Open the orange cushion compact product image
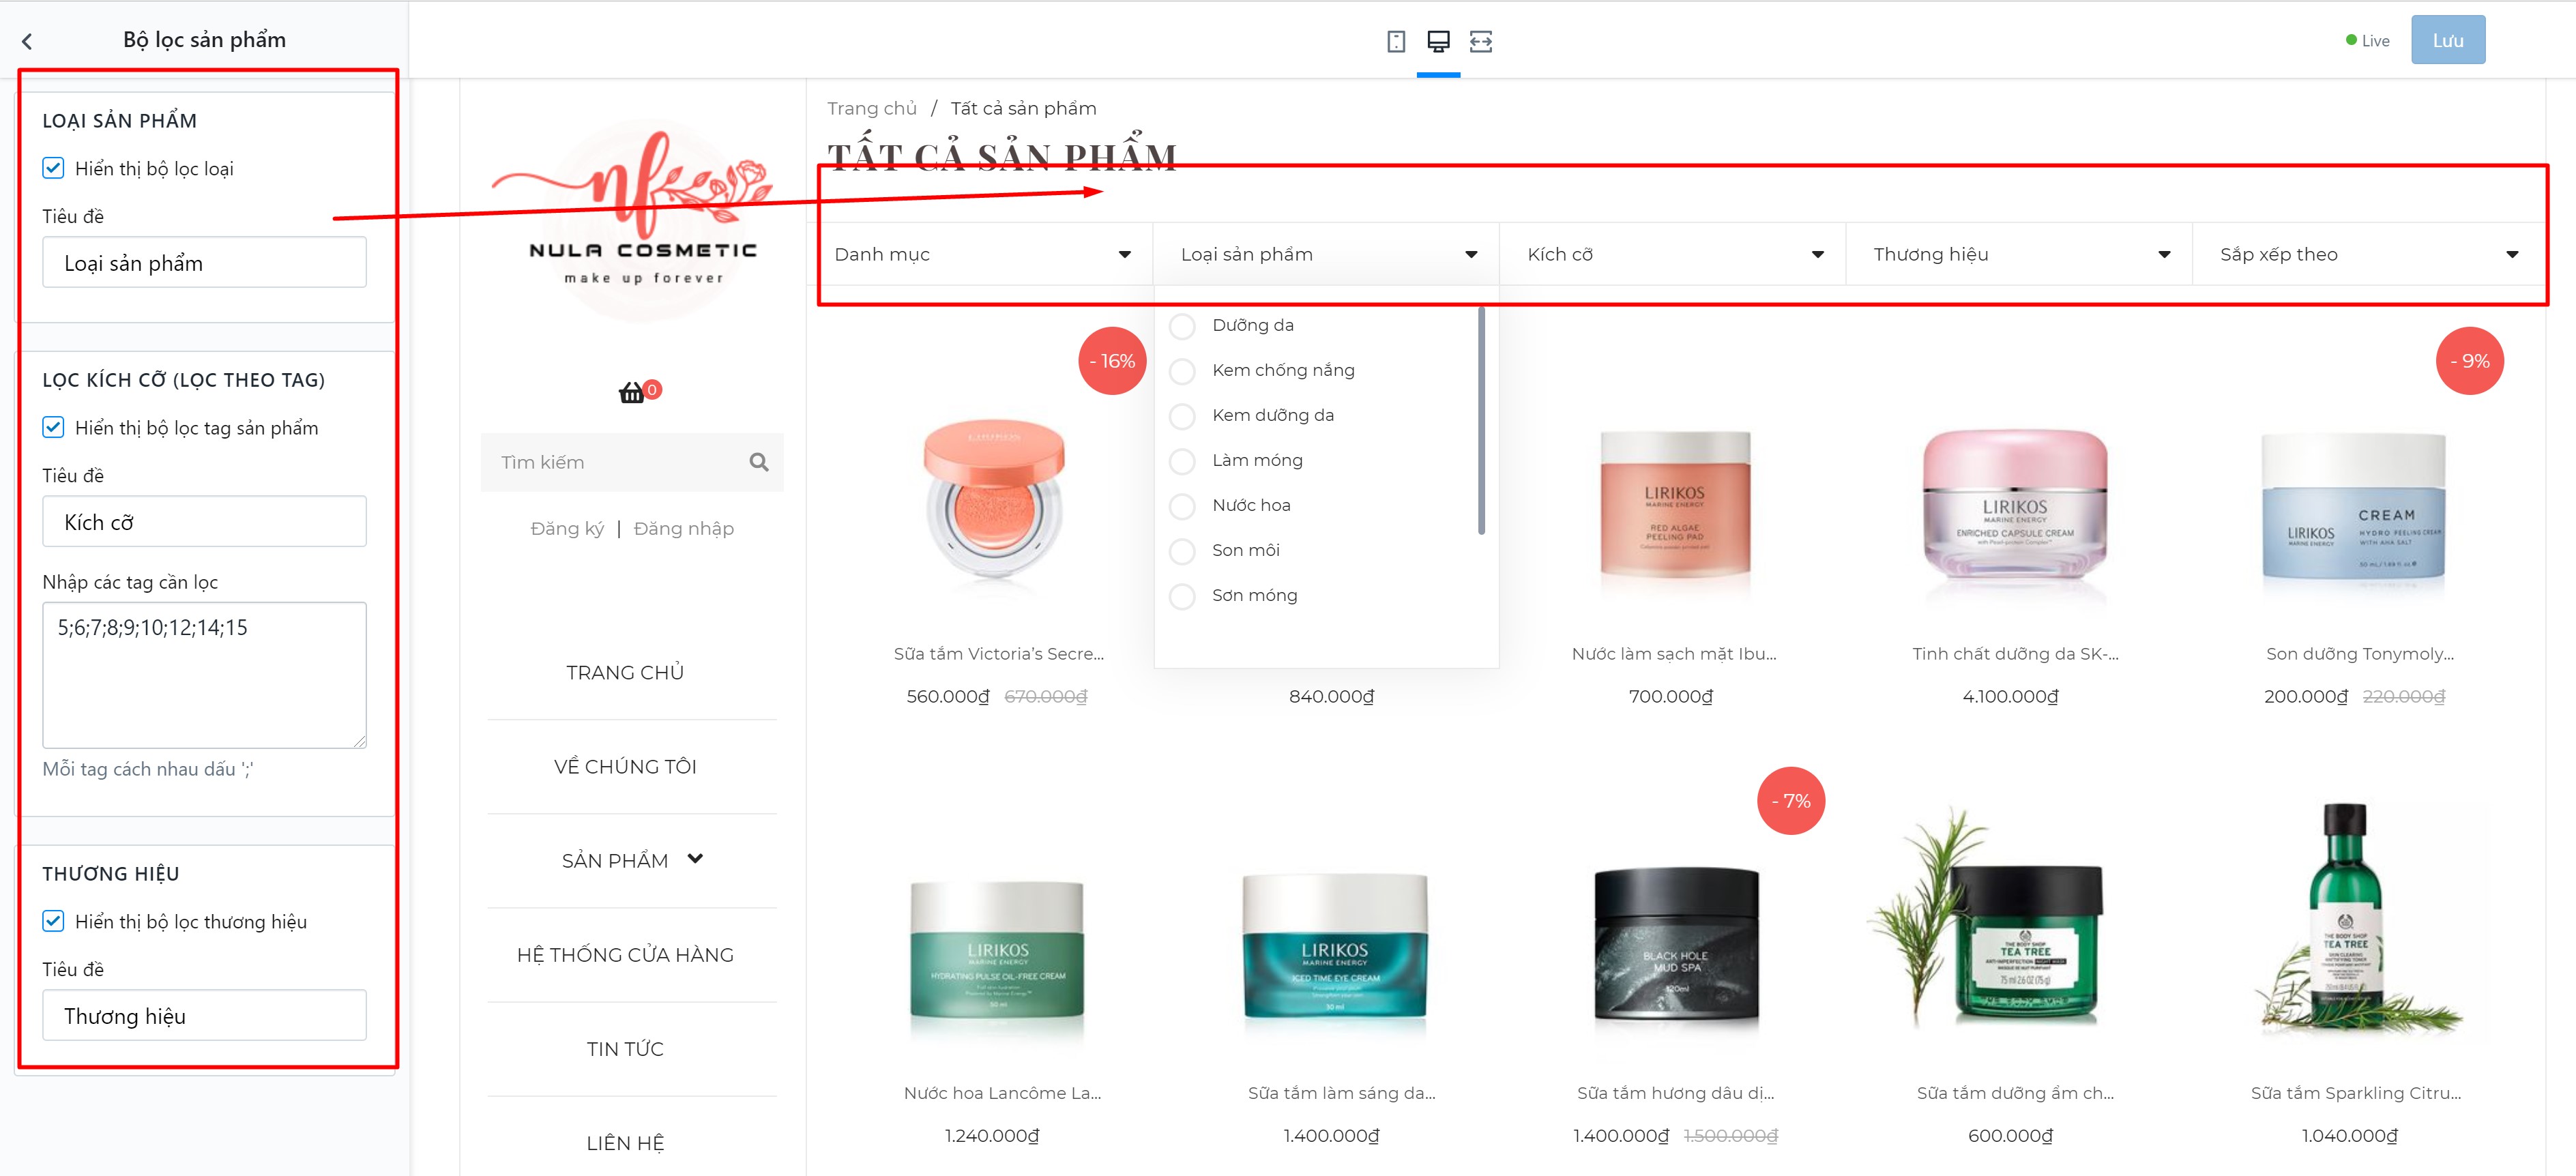2576x1176 pixels. 994,499
